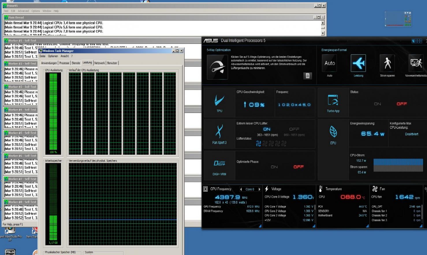Click the Fan monitor icon
This screenshot has width=427, height=255.
(375, 189)
